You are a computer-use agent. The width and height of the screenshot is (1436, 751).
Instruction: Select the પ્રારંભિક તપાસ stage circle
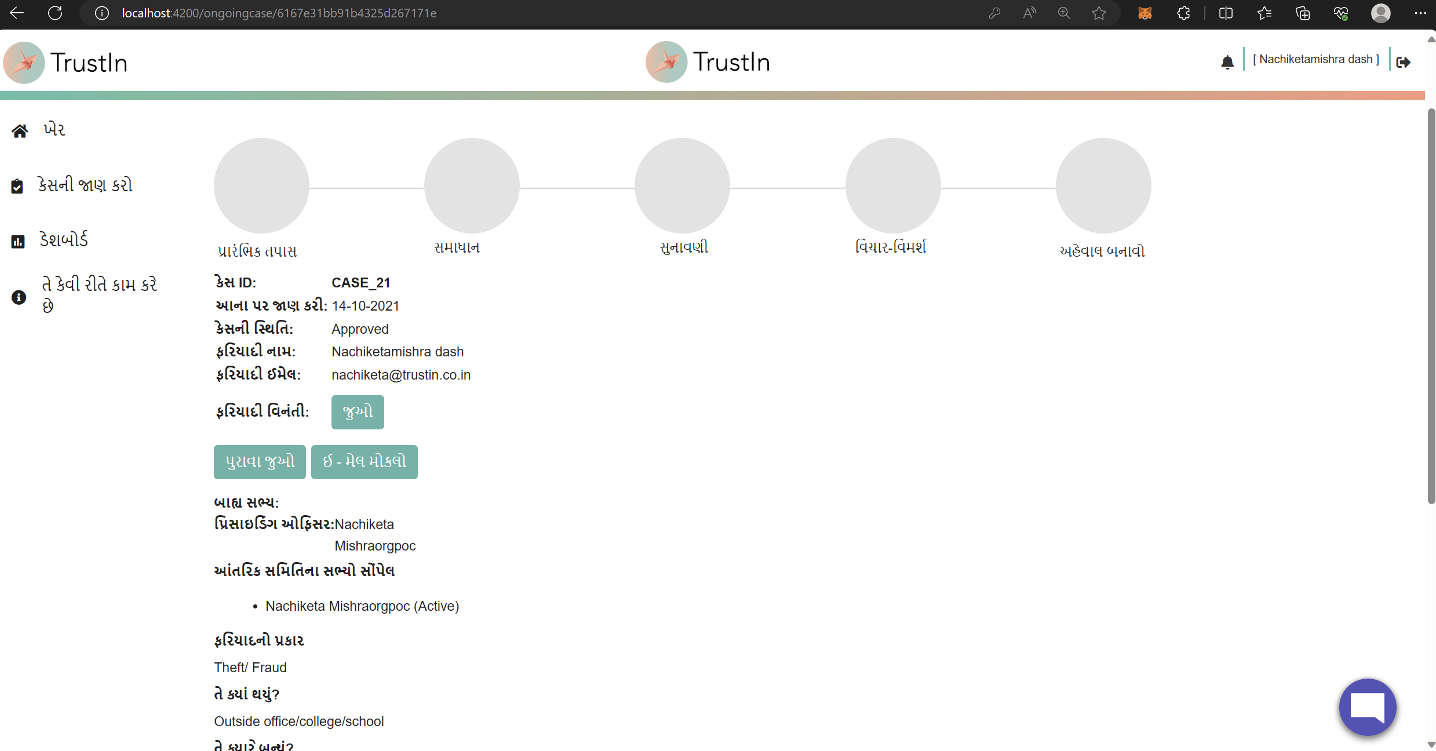tap(261, 185)
